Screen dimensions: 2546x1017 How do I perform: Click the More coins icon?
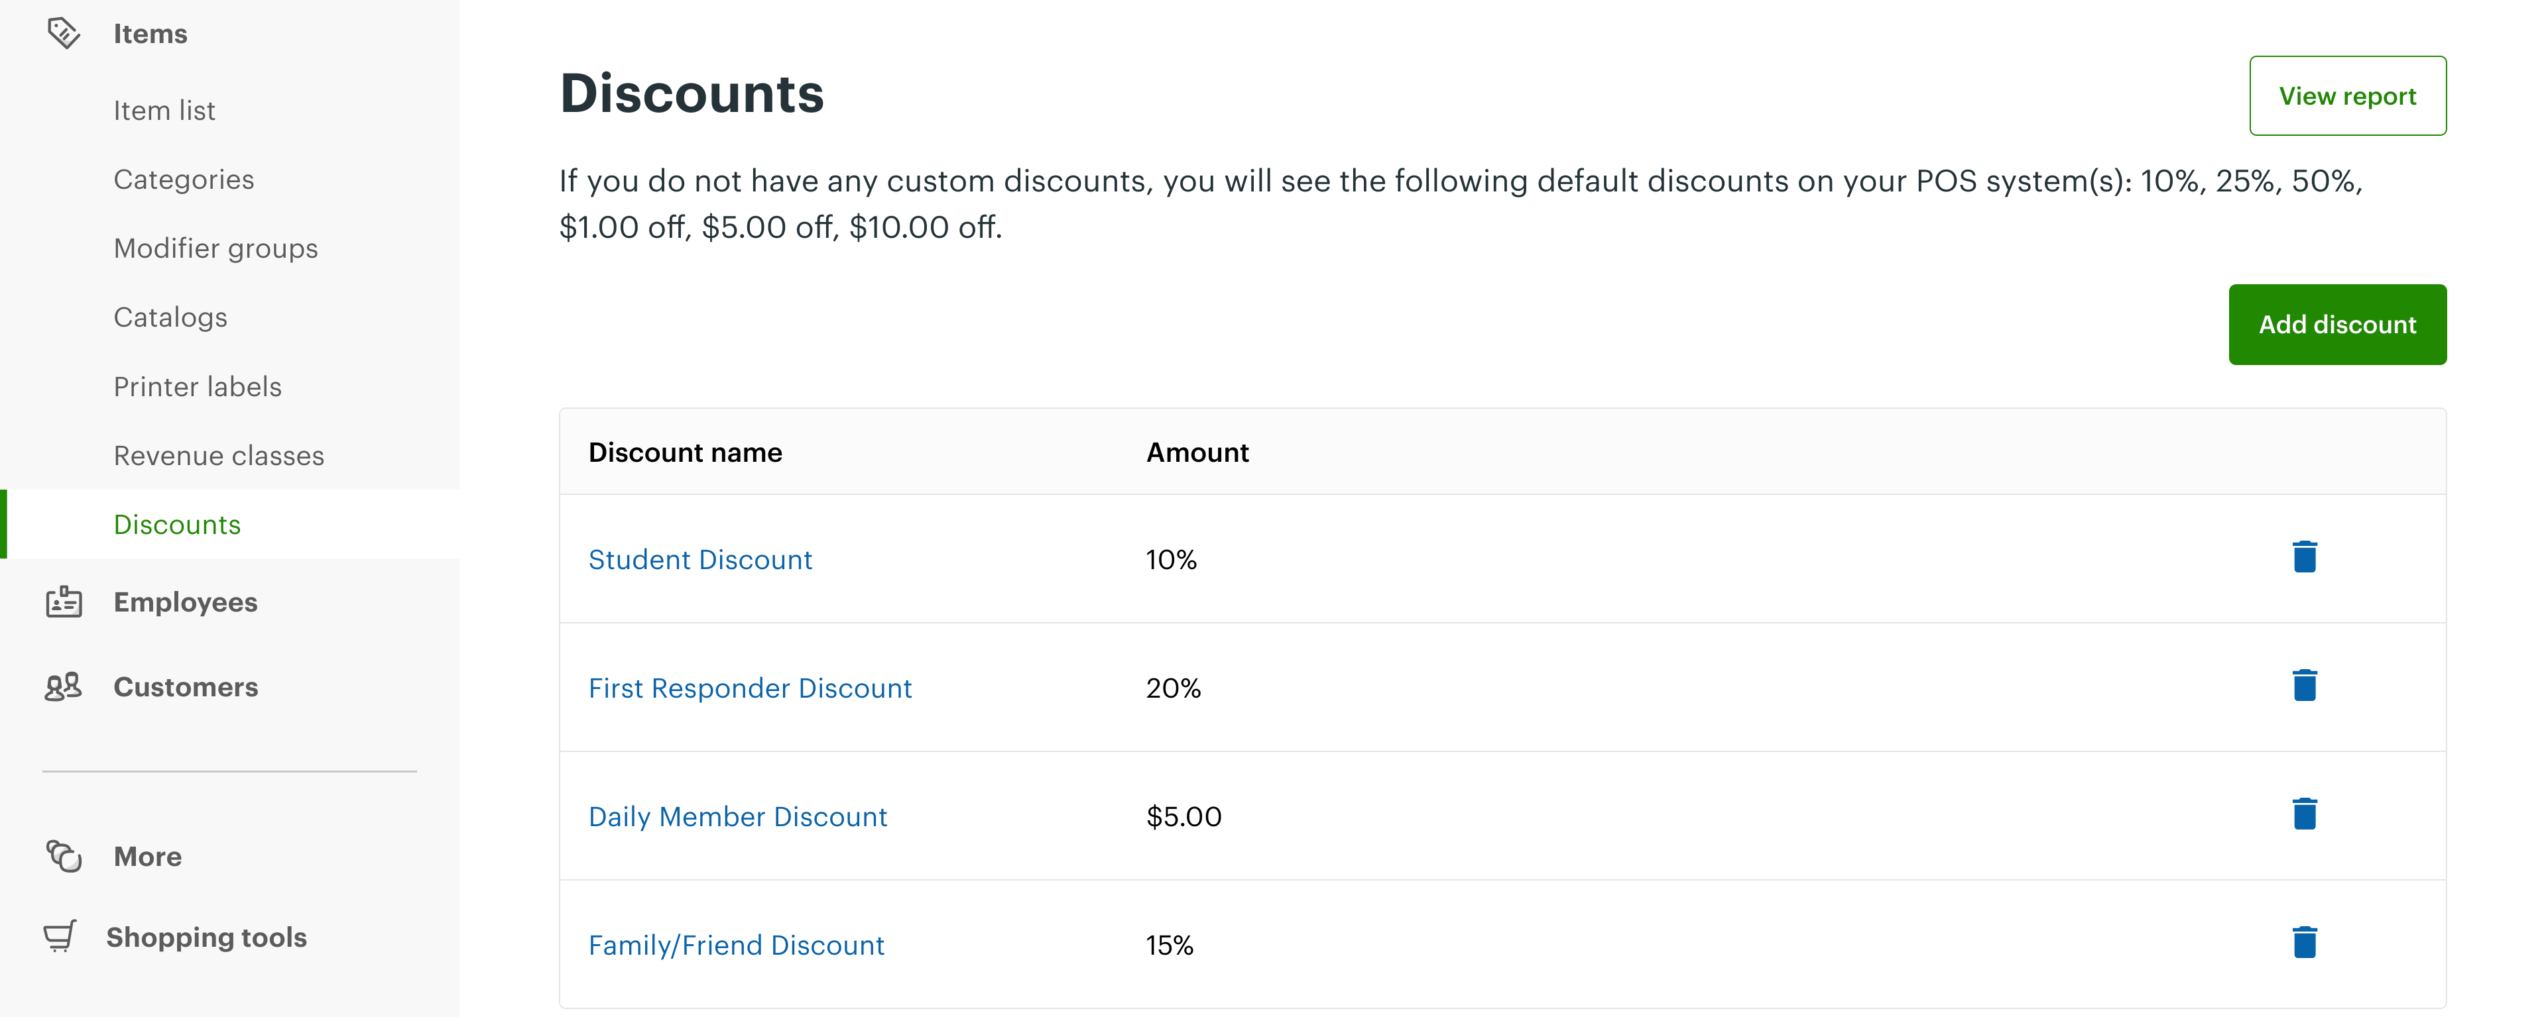coord(63,856)
